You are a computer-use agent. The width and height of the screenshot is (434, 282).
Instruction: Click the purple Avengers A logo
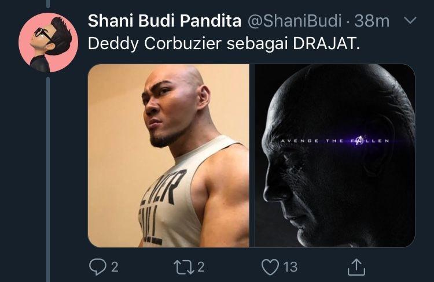tap(358, 140)
